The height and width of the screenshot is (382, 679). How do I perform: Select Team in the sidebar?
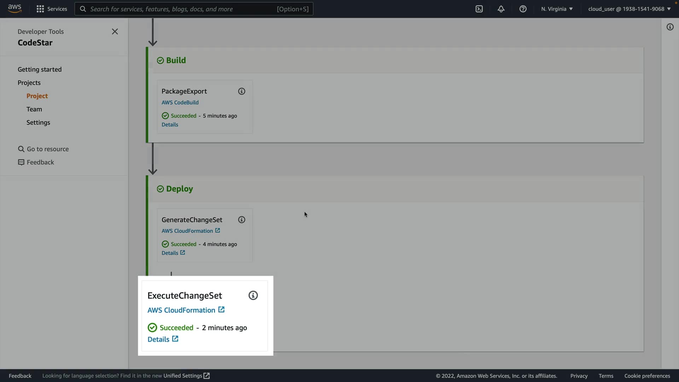[34, 109]
